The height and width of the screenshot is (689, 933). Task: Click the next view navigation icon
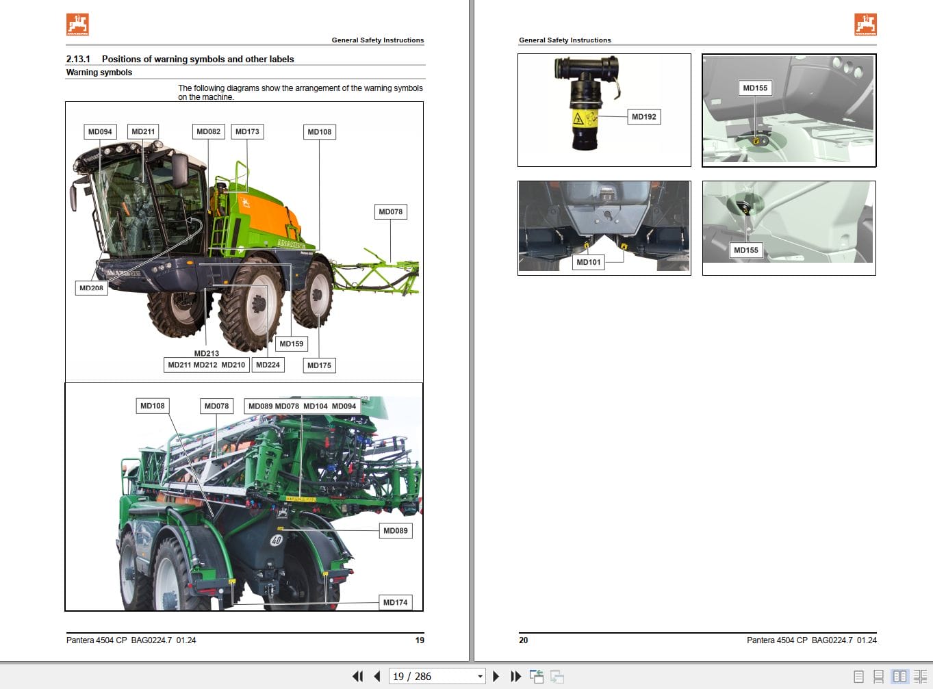point(557,676)
